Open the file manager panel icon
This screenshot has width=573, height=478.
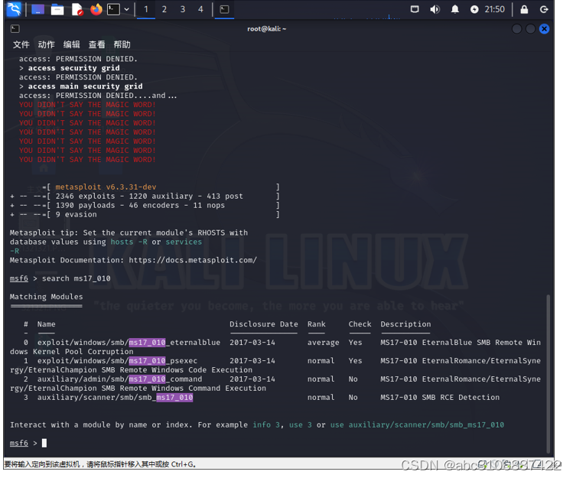(57, 9)
